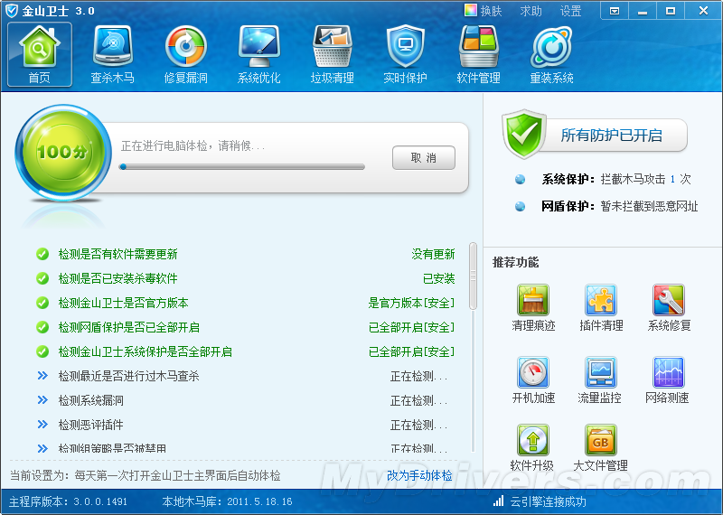This screenshot has height=515, width=723.
Task: Open the title bar dropdown menu button
Action: click(x=615, y=11)
